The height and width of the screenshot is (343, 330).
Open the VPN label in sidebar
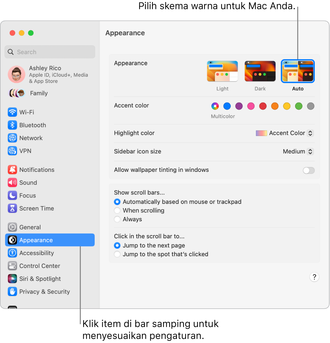pos(25,151)
